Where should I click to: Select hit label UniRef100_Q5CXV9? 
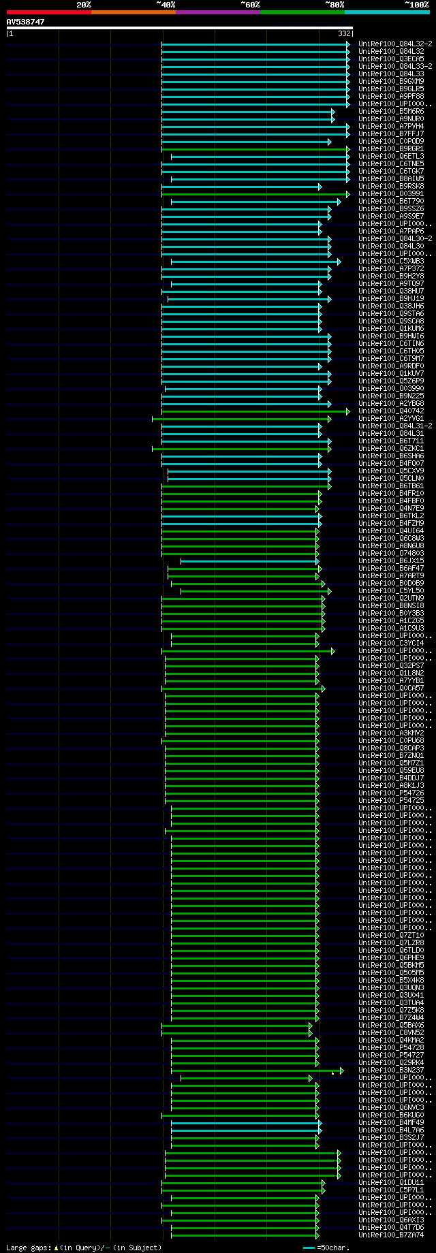[391, 471]
